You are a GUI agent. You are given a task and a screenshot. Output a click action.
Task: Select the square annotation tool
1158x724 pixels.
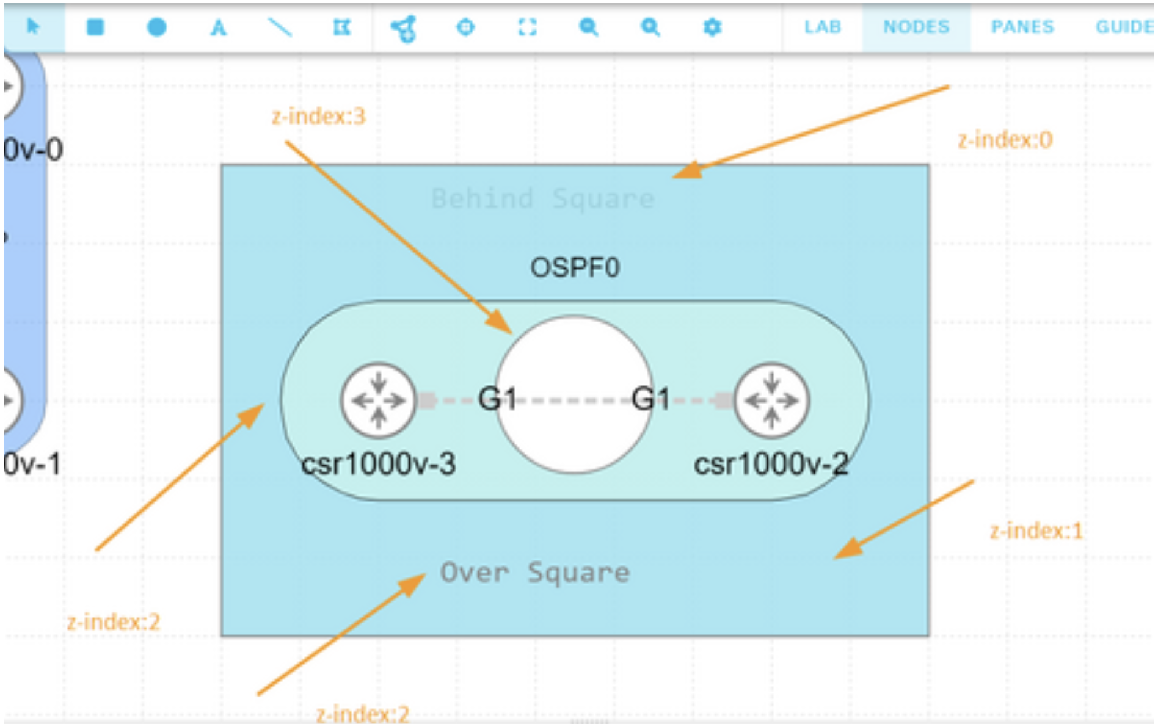[95, 27]
